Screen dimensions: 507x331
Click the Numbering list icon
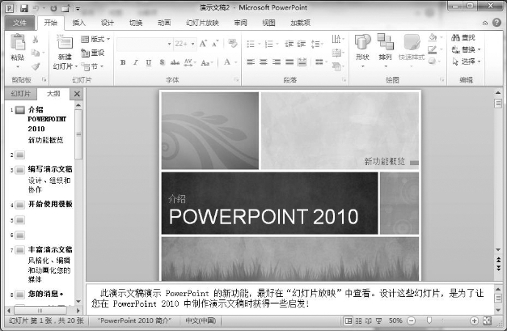pyautogui.click(x=269, y=44)
